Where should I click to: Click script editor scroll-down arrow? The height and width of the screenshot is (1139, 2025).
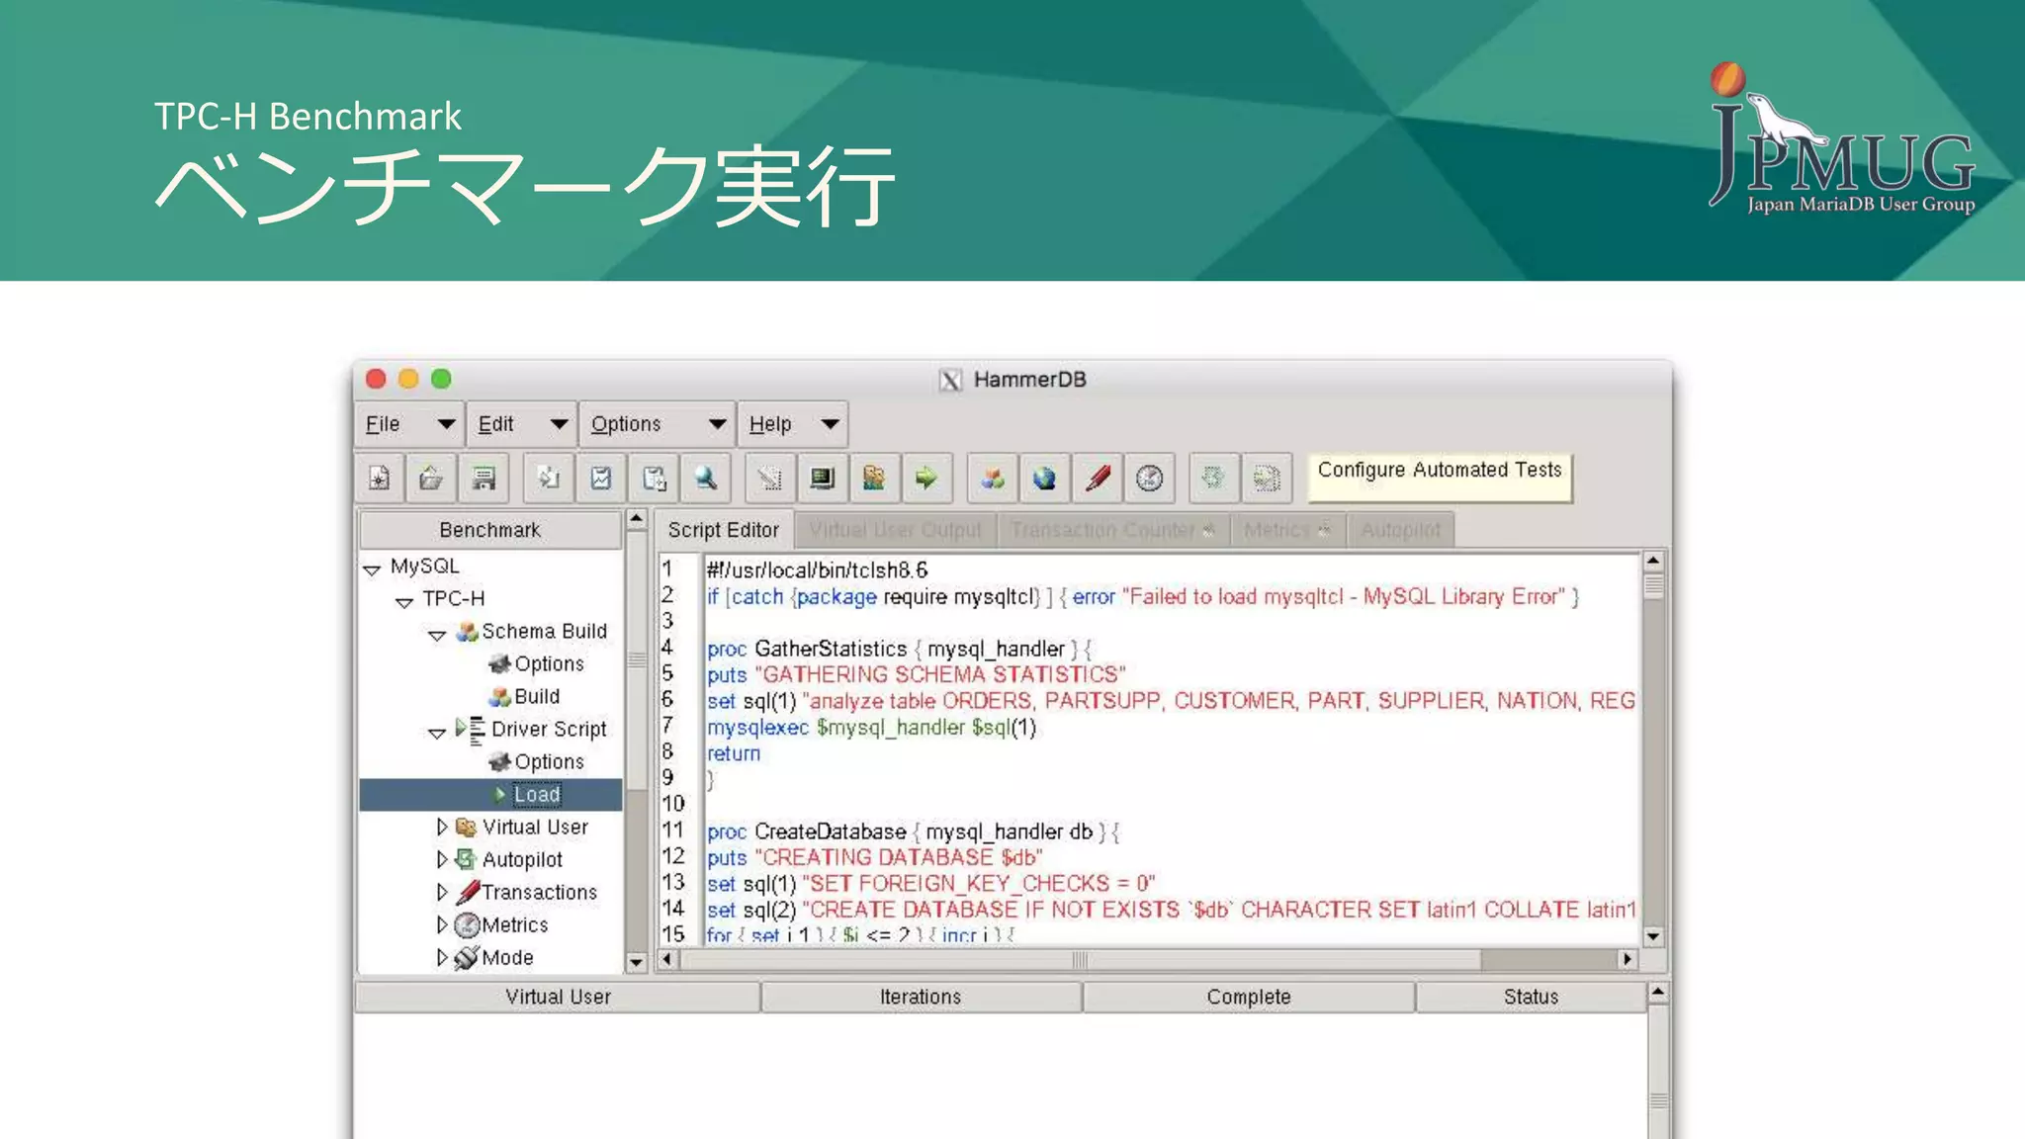[1653, 935]
